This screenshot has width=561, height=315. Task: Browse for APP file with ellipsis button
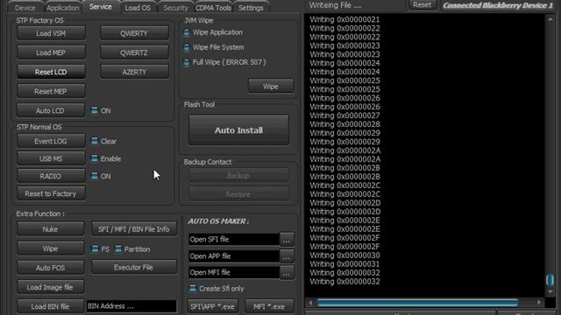[x=287, y=256]
